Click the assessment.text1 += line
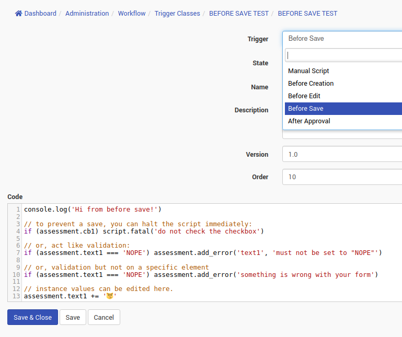The height and width of the screenshot is (337, 402). (70, 296)
